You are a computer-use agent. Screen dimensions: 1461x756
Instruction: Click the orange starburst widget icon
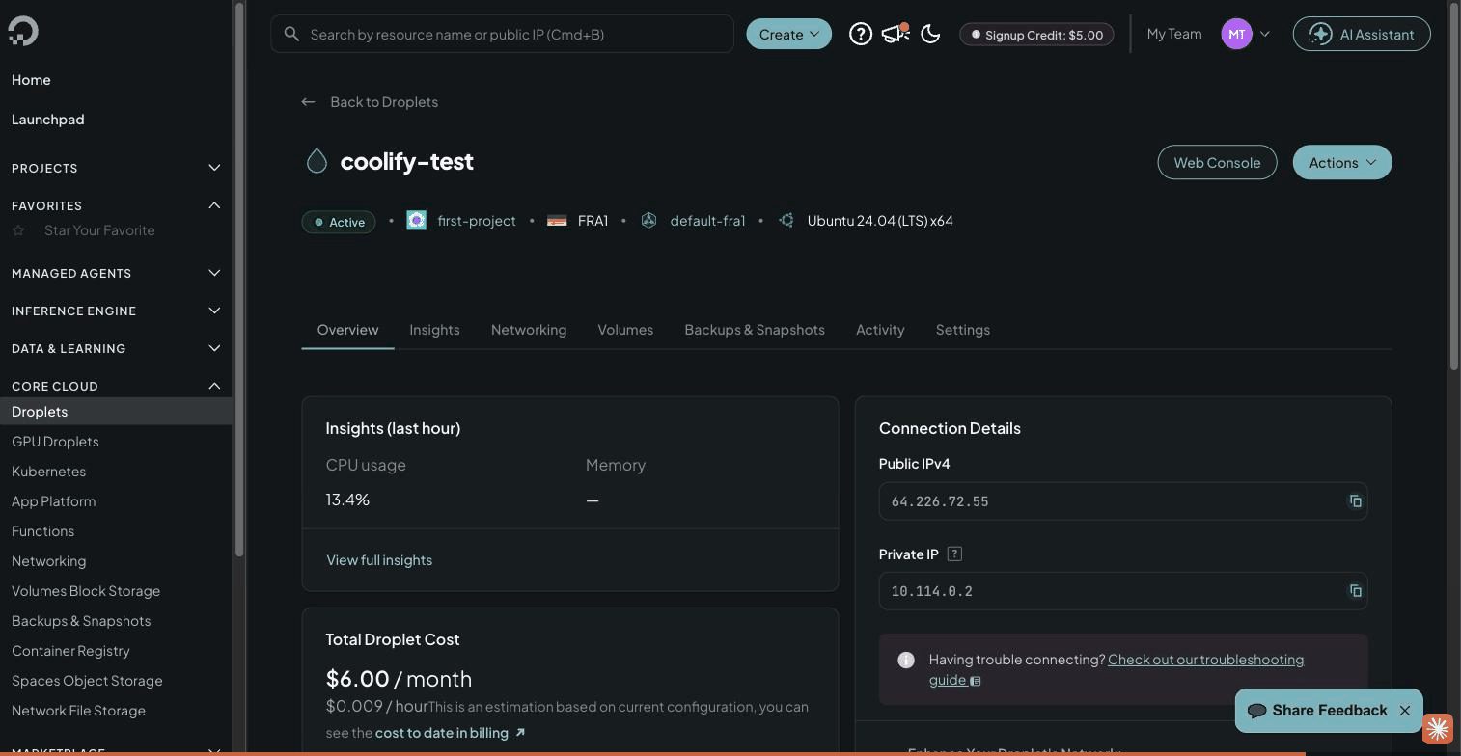[1438, 728]
